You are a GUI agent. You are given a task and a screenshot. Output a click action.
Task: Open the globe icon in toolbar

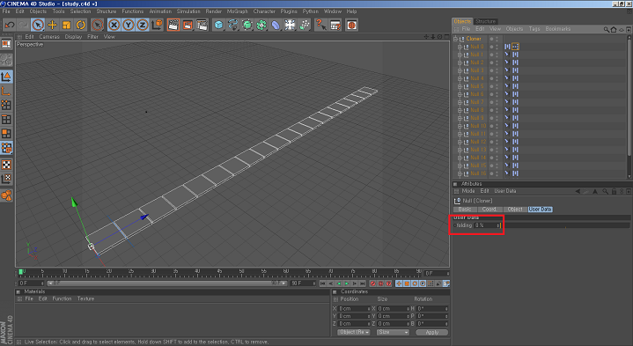(351, 25)
